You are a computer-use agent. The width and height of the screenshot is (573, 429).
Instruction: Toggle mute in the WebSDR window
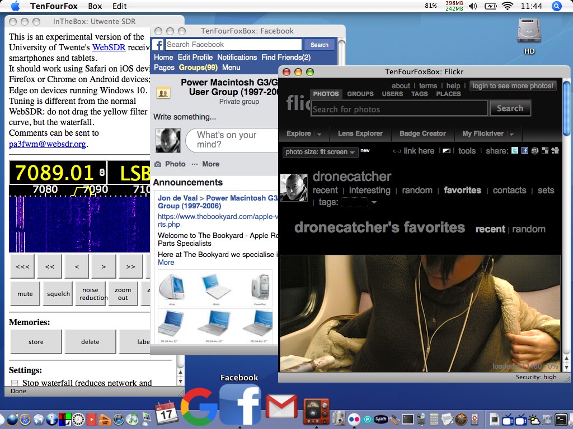click(x=25, y=294)
